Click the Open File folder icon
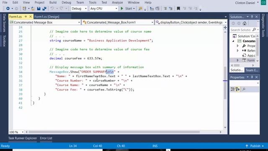 click(33, 8)
